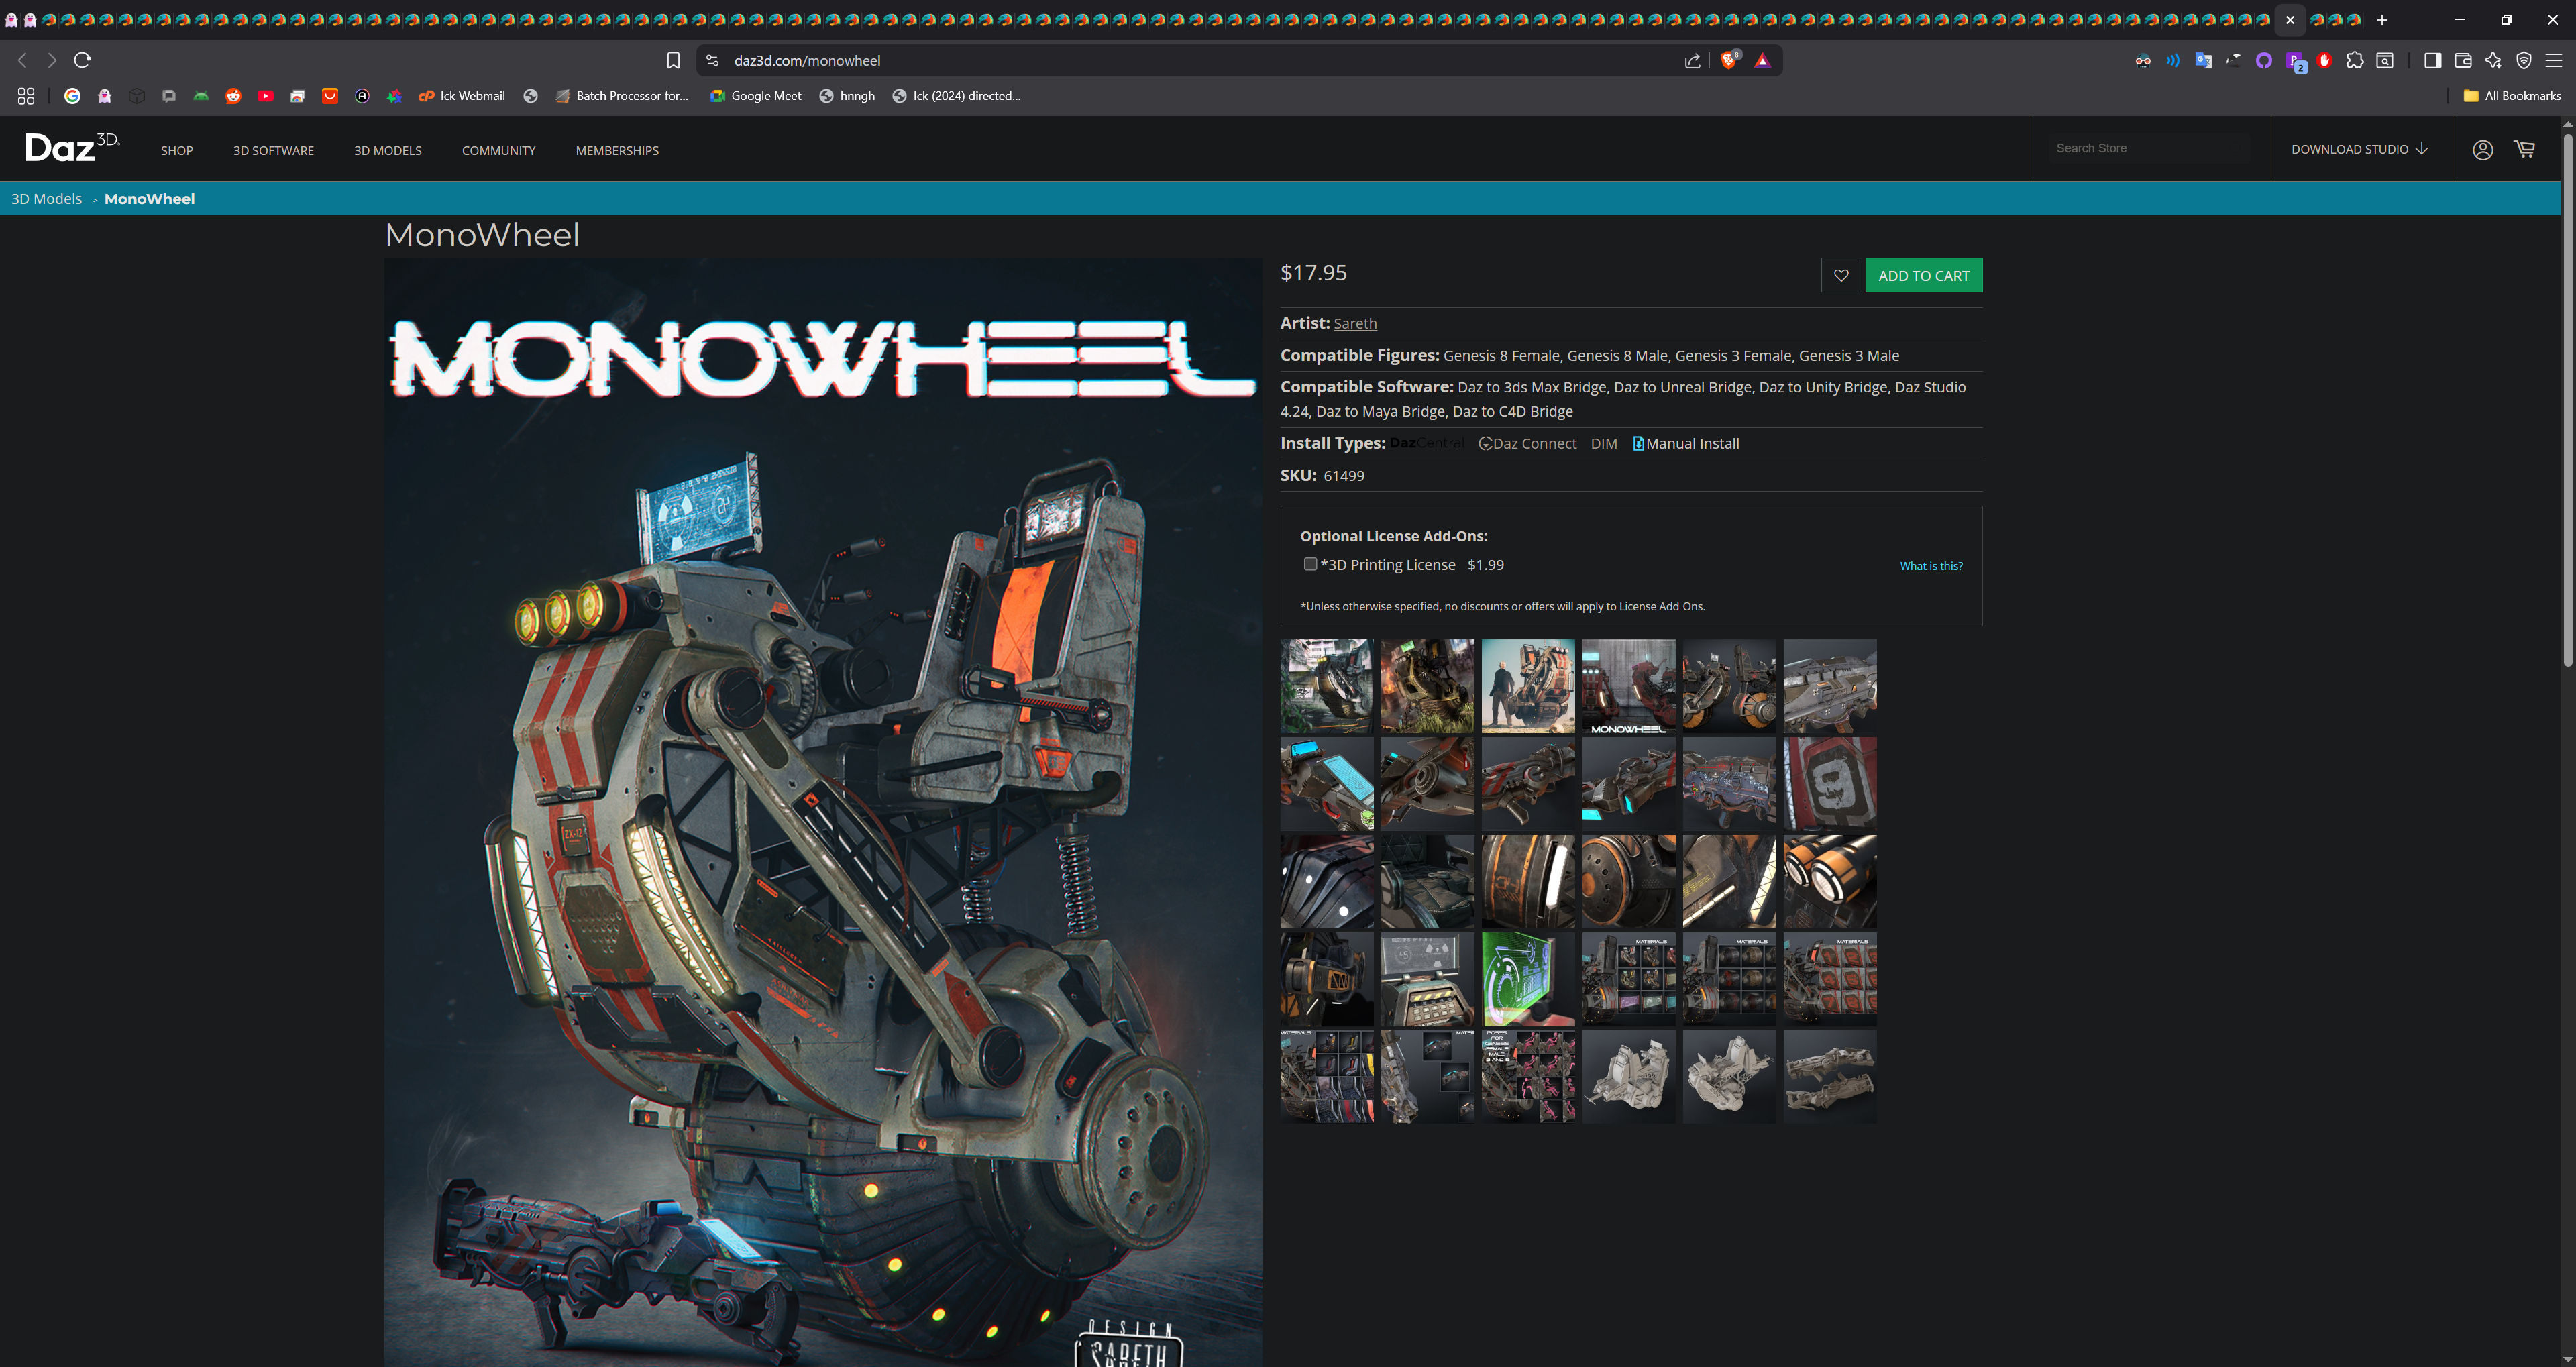The image size is (2576, 1367).
Task: Open the 'Ick (2024) directed...' bookmark
Action: tap(957, 96)
